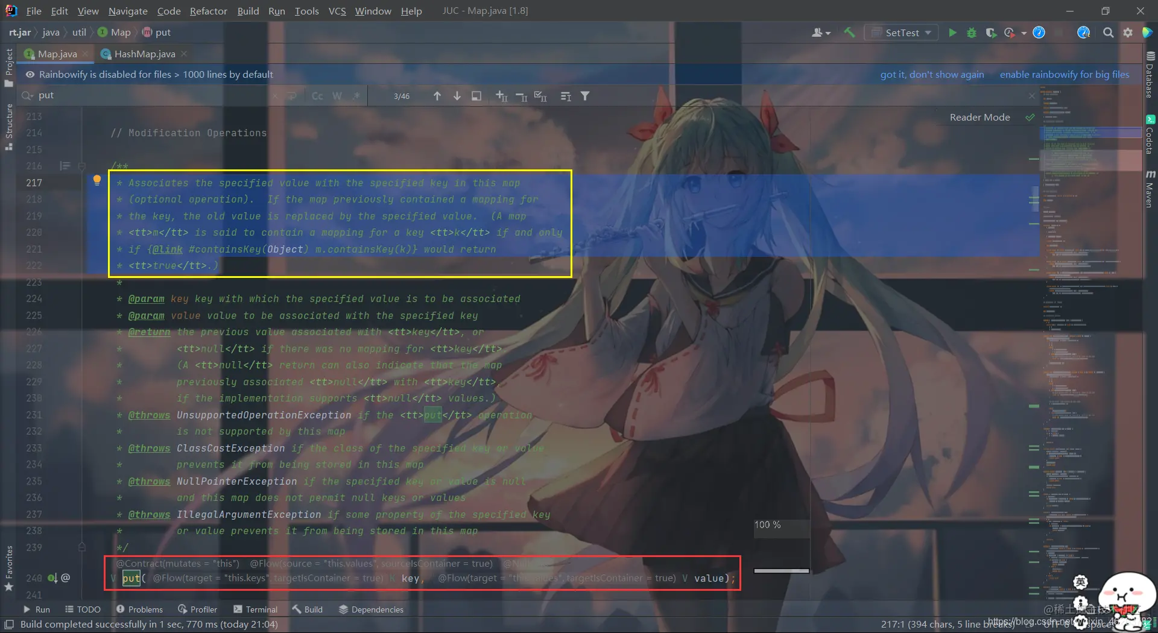1158x633 pixels.
Task: Collapse the comment fold end at line 239
Action: [82, 547]
